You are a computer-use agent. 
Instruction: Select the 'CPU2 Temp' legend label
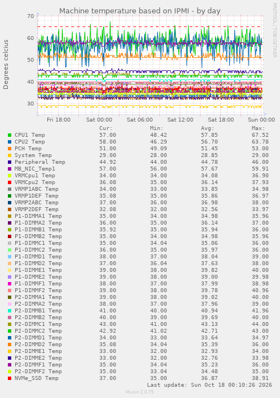[30, 142]
